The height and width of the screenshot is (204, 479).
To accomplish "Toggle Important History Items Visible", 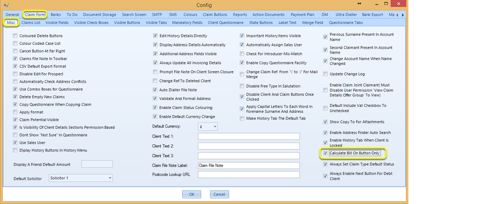I will (242, 36).
